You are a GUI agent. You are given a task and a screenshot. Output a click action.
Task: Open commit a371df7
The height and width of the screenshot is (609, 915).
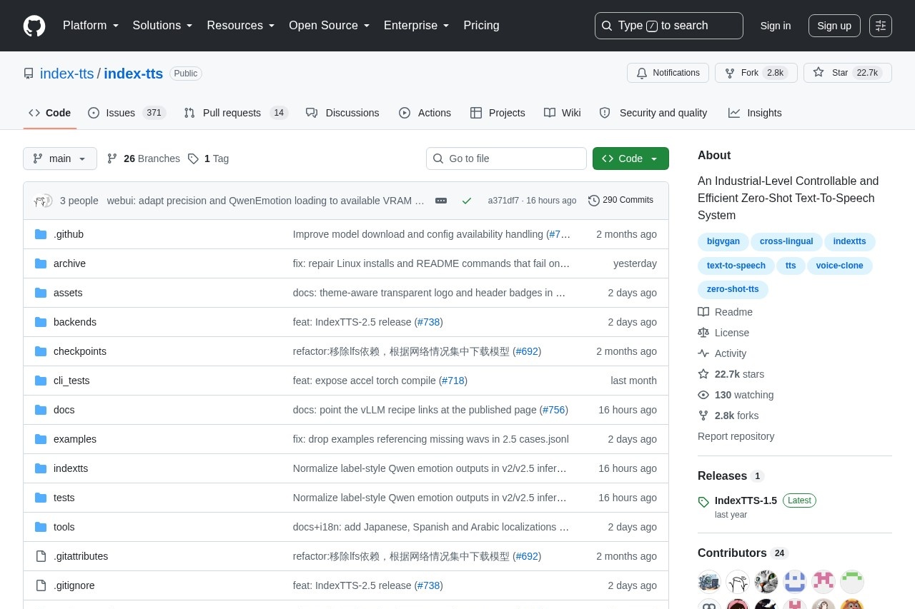tap(503, 201)
